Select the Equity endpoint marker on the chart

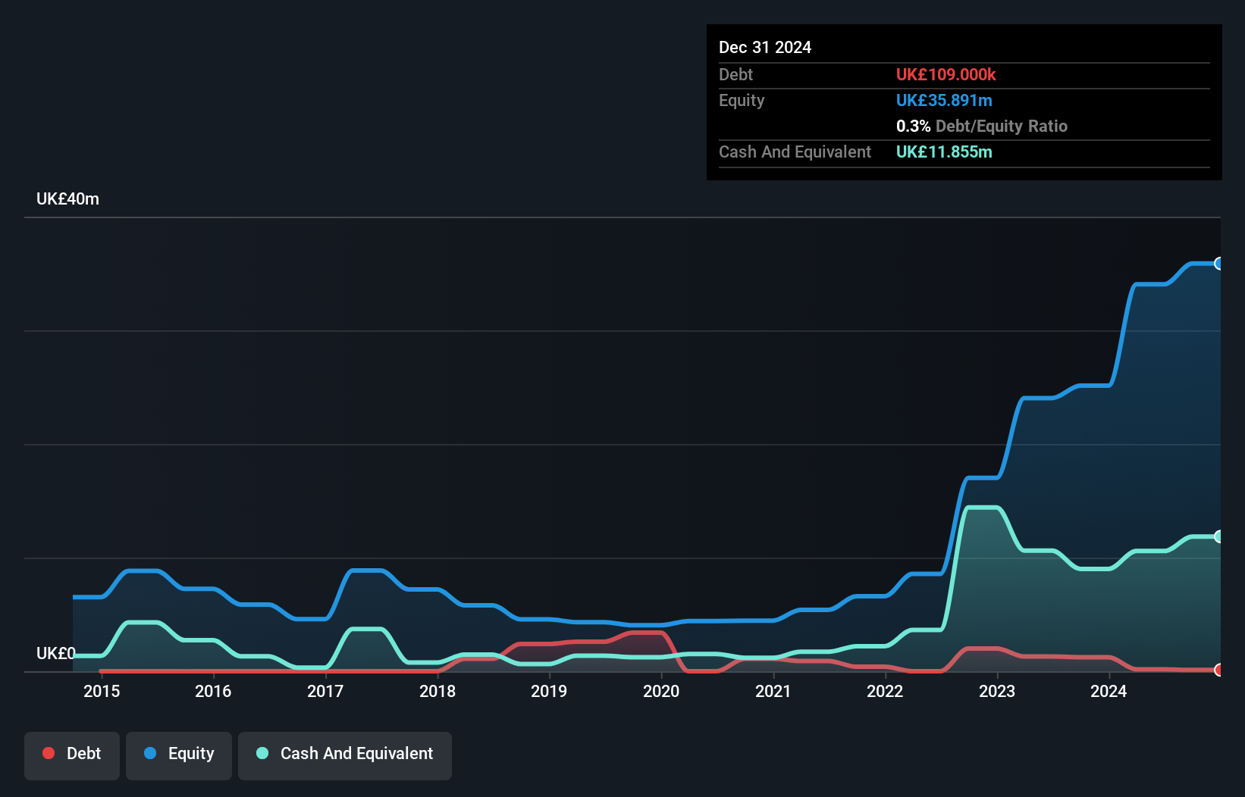(1218, 264)
